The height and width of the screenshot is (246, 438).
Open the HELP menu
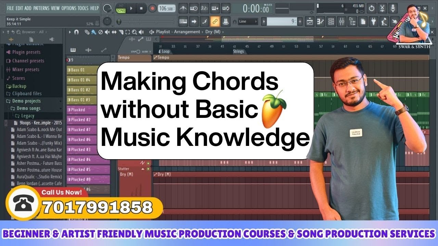94,8
